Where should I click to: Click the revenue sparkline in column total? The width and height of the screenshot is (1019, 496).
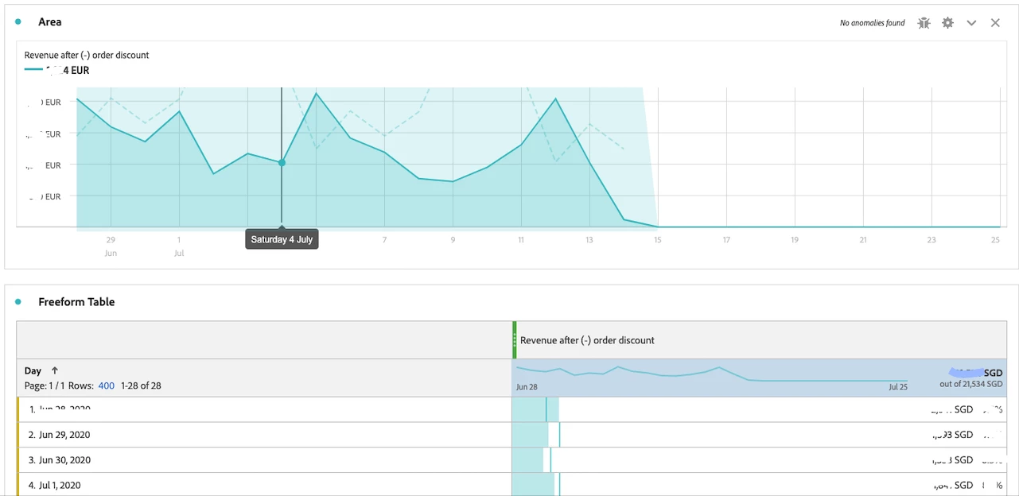(712, 374)
